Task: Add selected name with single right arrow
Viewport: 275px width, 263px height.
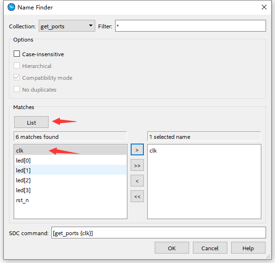Action: (137, 150)
